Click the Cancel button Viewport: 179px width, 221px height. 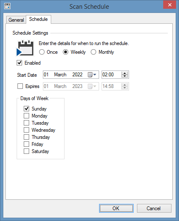click(154, 208)
